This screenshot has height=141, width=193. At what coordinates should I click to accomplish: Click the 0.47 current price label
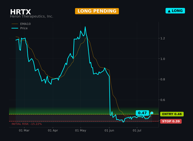point(142,113)
